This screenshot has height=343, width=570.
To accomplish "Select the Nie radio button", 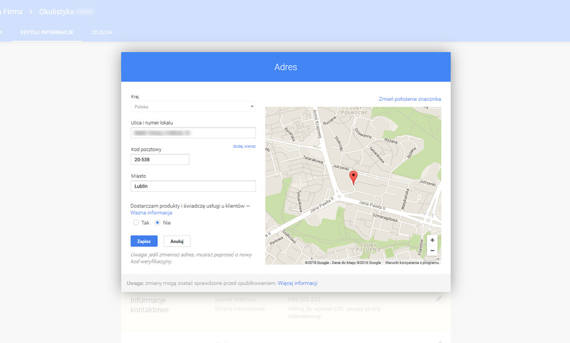I will [157, 223].
